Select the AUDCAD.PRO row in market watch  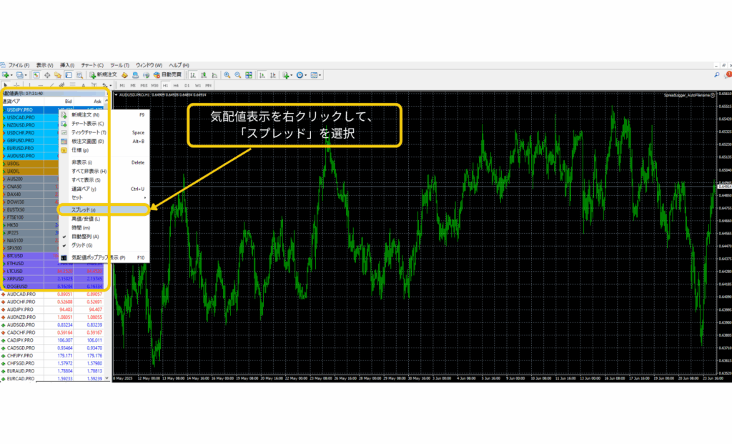point(21,294)
